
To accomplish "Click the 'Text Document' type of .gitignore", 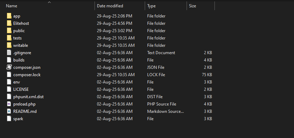I will [x=161, y=52].
